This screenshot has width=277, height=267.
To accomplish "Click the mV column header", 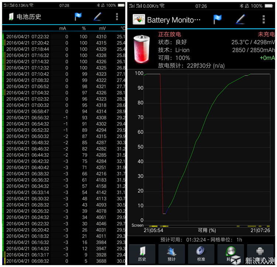I will pos(102,28).
